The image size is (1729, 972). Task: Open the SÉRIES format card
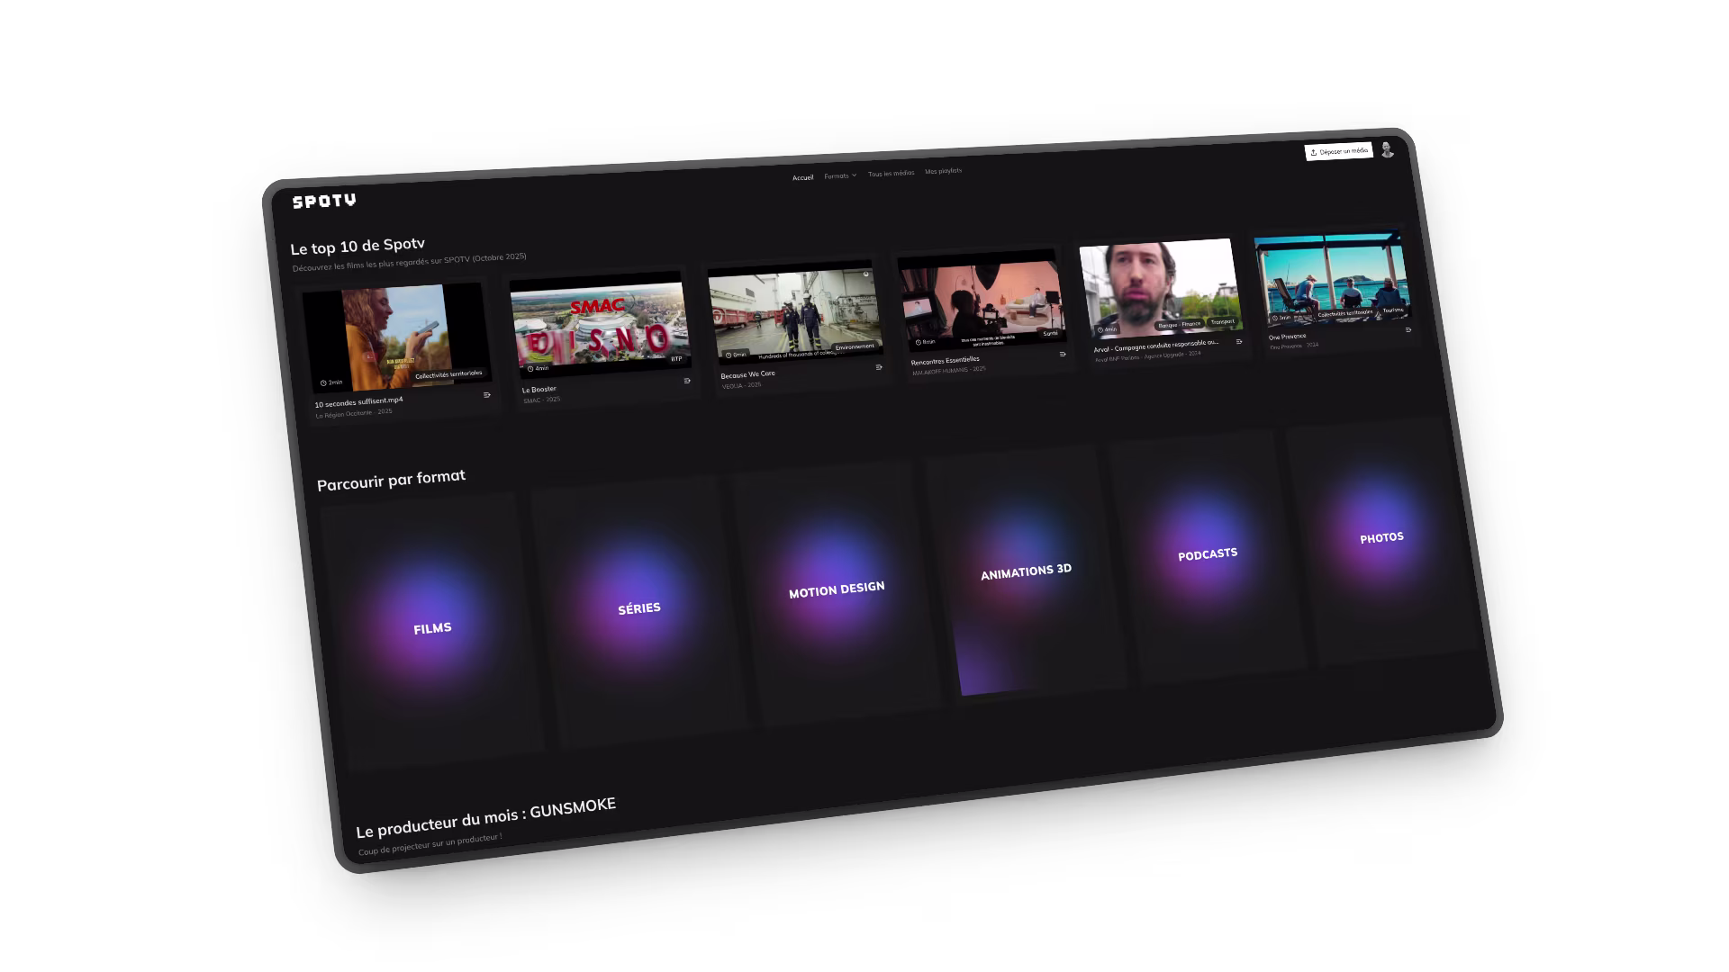639,609
